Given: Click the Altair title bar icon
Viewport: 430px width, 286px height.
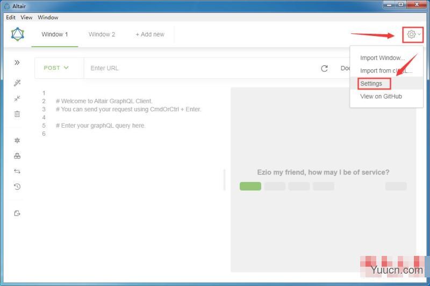Looking at the screenshot, I should 7,6.
